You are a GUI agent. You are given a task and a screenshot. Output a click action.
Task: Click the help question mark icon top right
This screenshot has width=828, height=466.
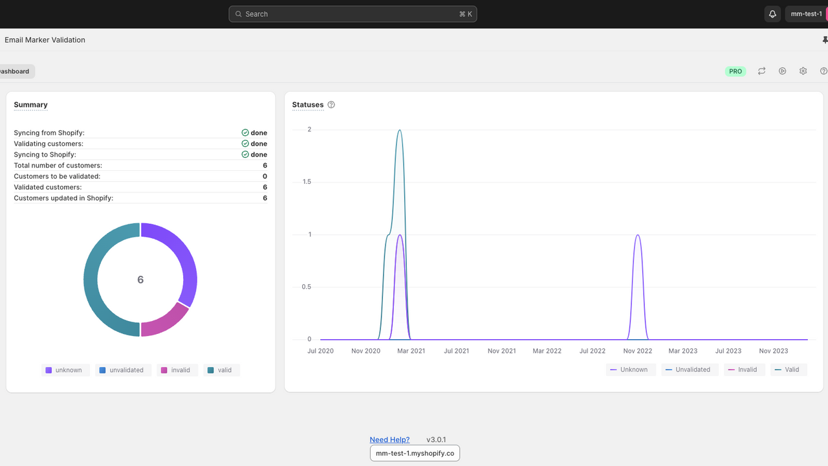click(823, 71)
